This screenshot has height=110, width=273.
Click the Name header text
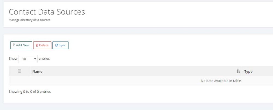(x=37, y=72)
